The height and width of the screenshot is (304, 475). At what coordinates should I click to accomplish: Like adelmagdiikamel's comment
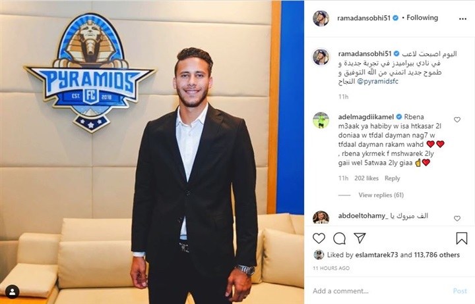[x=457, y=120]
